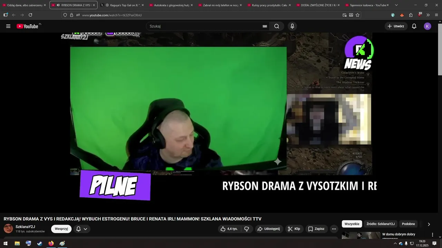Bookmark this page with star icon
The height and width of the screenshot is (248, 442).
coord(357,15)
